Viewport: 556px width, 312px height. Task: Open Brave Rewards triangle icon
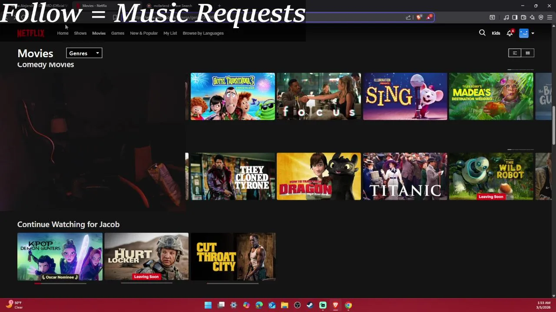tap(429, 17)
